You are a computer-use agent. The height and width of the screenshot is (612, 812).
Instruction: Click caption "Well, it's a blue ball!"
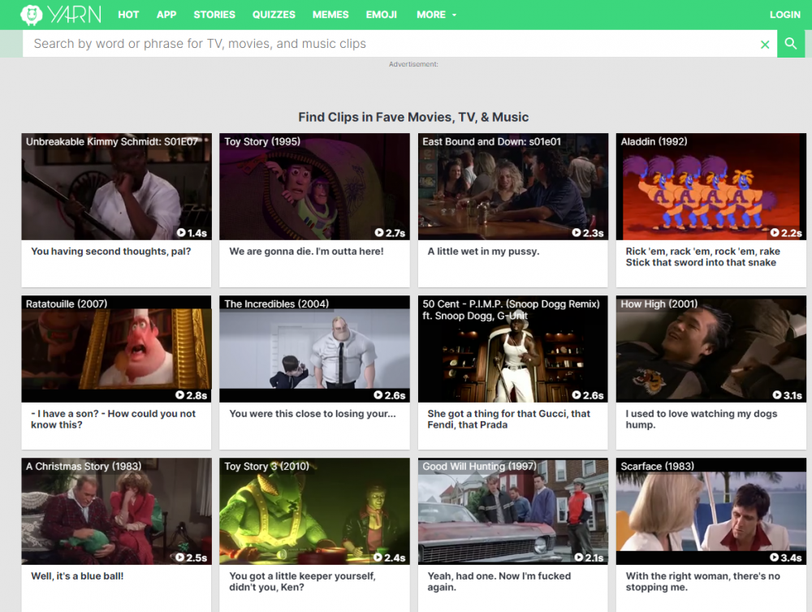click(77, 576)
